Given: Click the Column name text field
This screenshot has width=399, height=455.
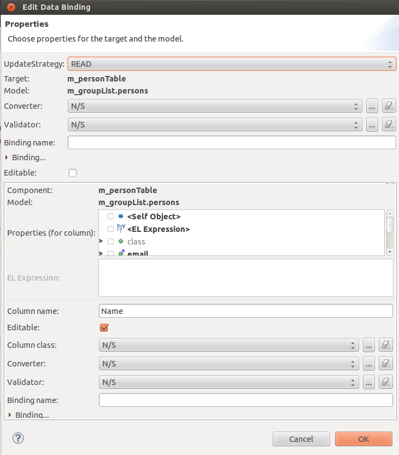Looking at the screenshot, I should point(245,311).
